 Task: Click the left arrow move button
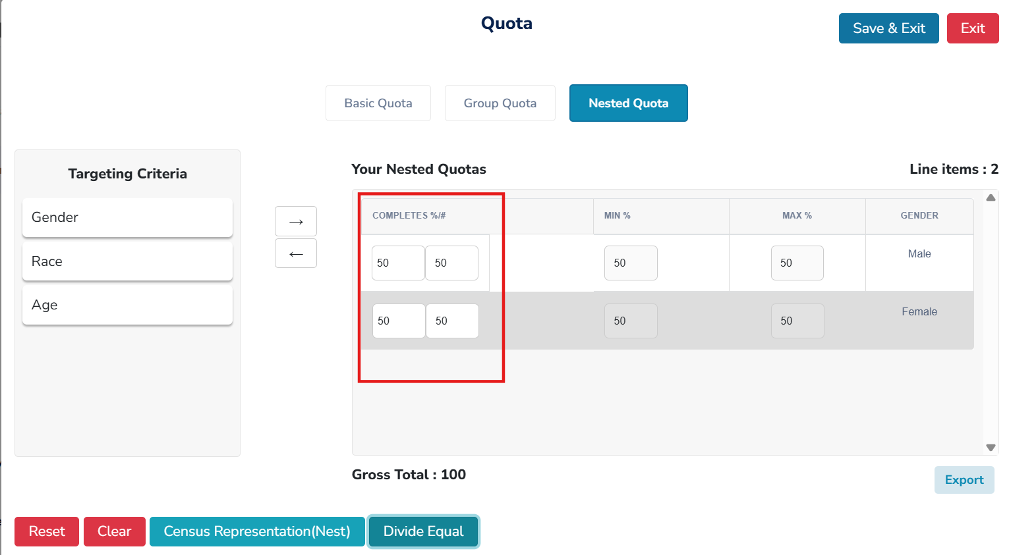coord(296,253)
